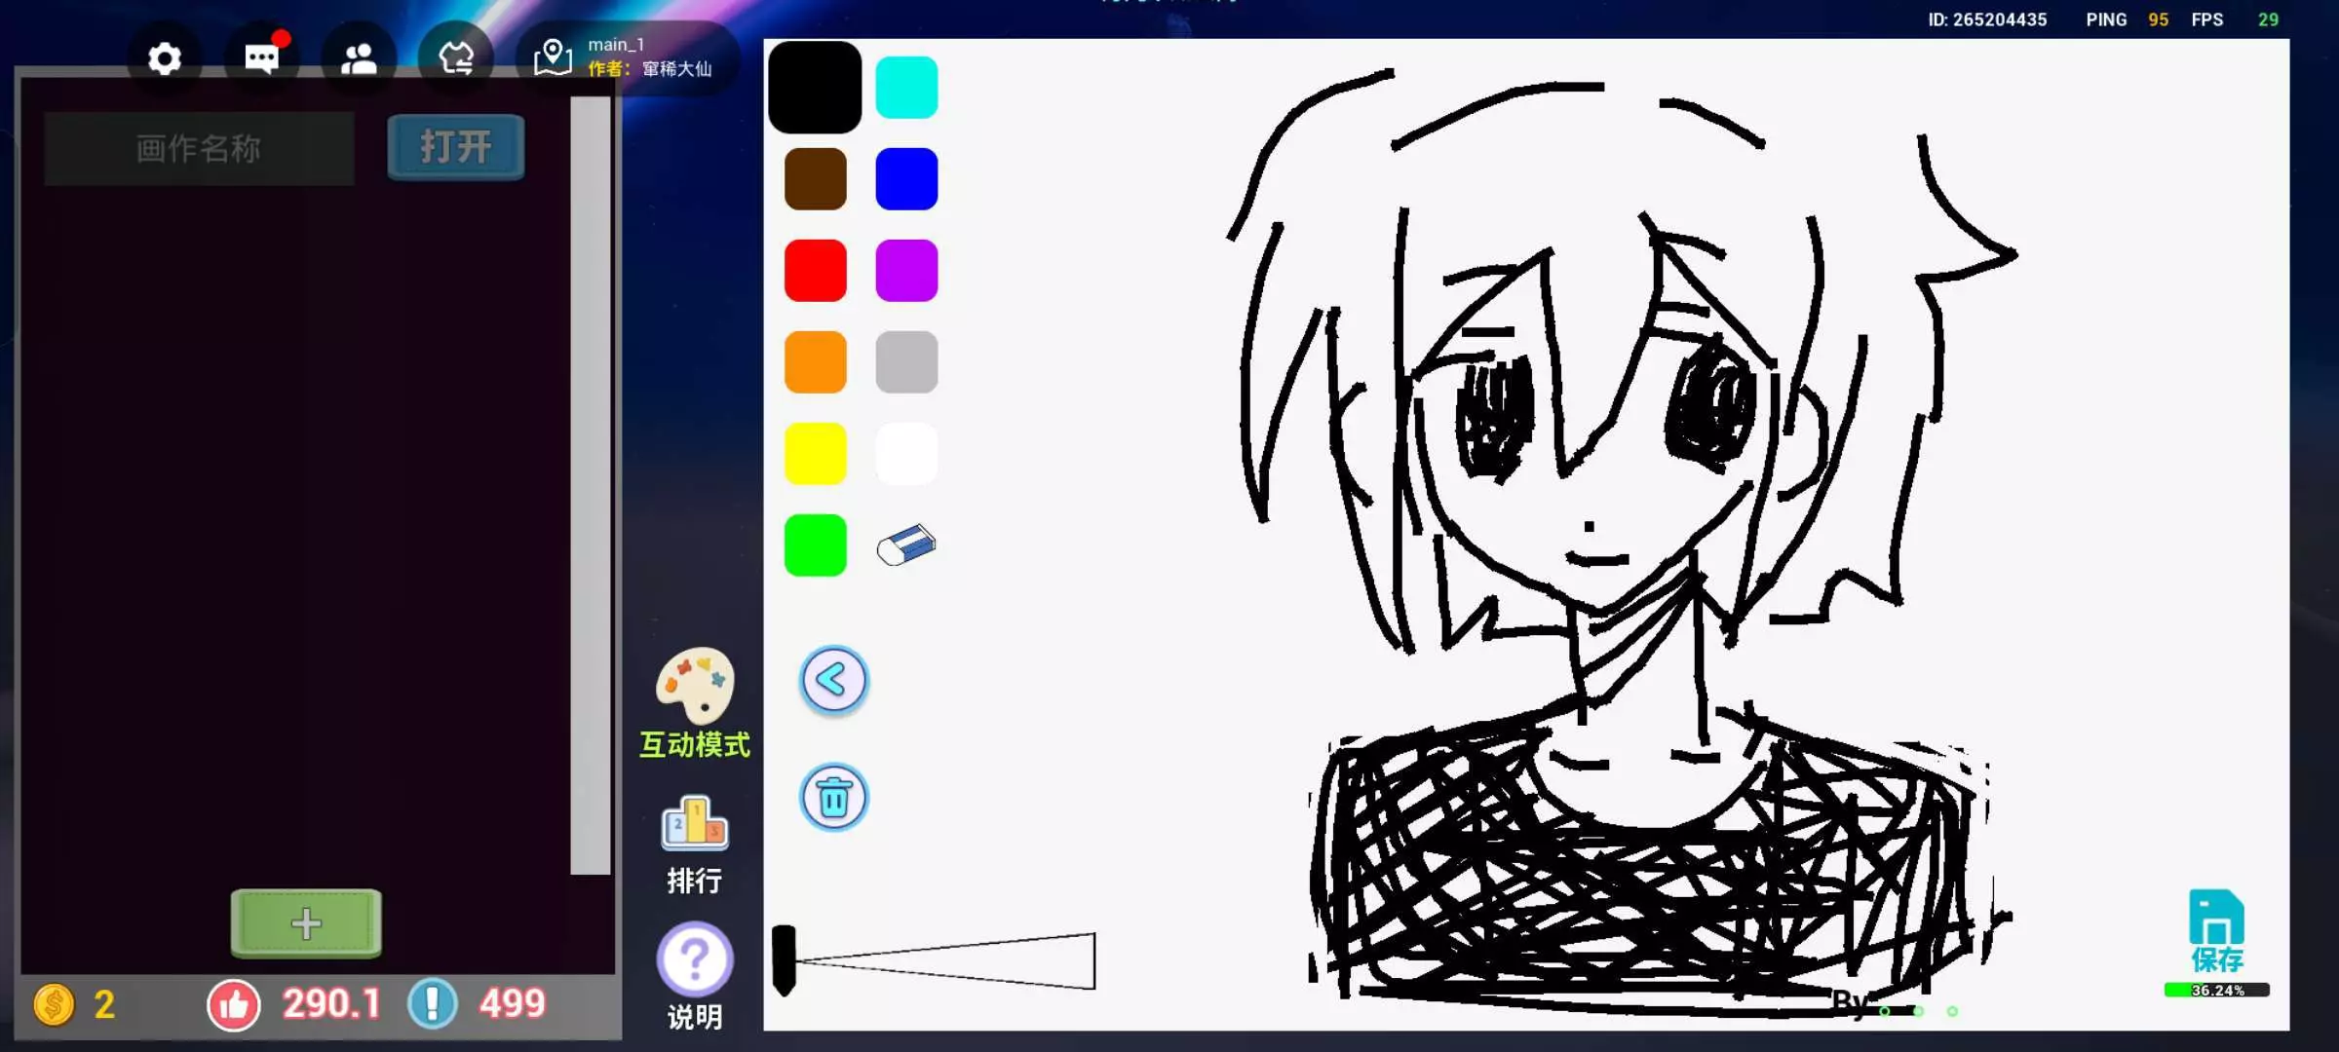The height and width of the screenshot is (1052, 2339).
Task: Open the 排行 ranking podium
Action: click(694, 825)
